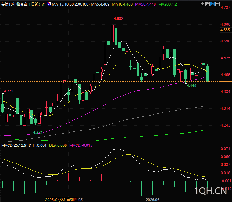
Task: Click the magenta MA50:4.448 legend
Action: pyautogui.click(x=145, y=4)
